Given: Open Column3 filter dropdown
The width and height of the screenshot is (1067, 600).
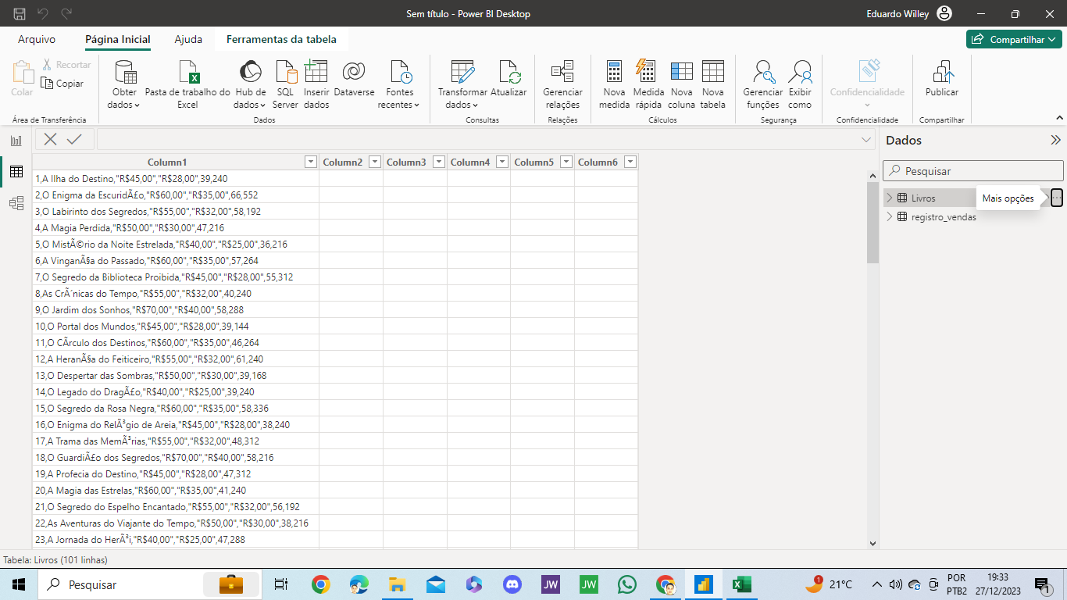Looking at the screenshot, I should tap(439, 162).
